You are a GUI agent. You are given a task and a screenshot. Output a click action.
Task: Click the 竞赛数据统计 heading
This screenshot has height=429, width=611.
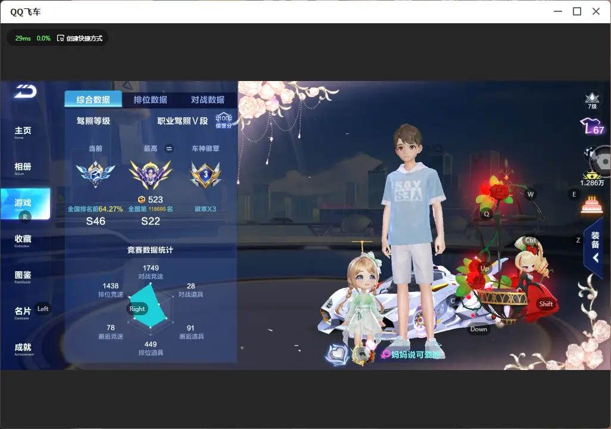151,250
